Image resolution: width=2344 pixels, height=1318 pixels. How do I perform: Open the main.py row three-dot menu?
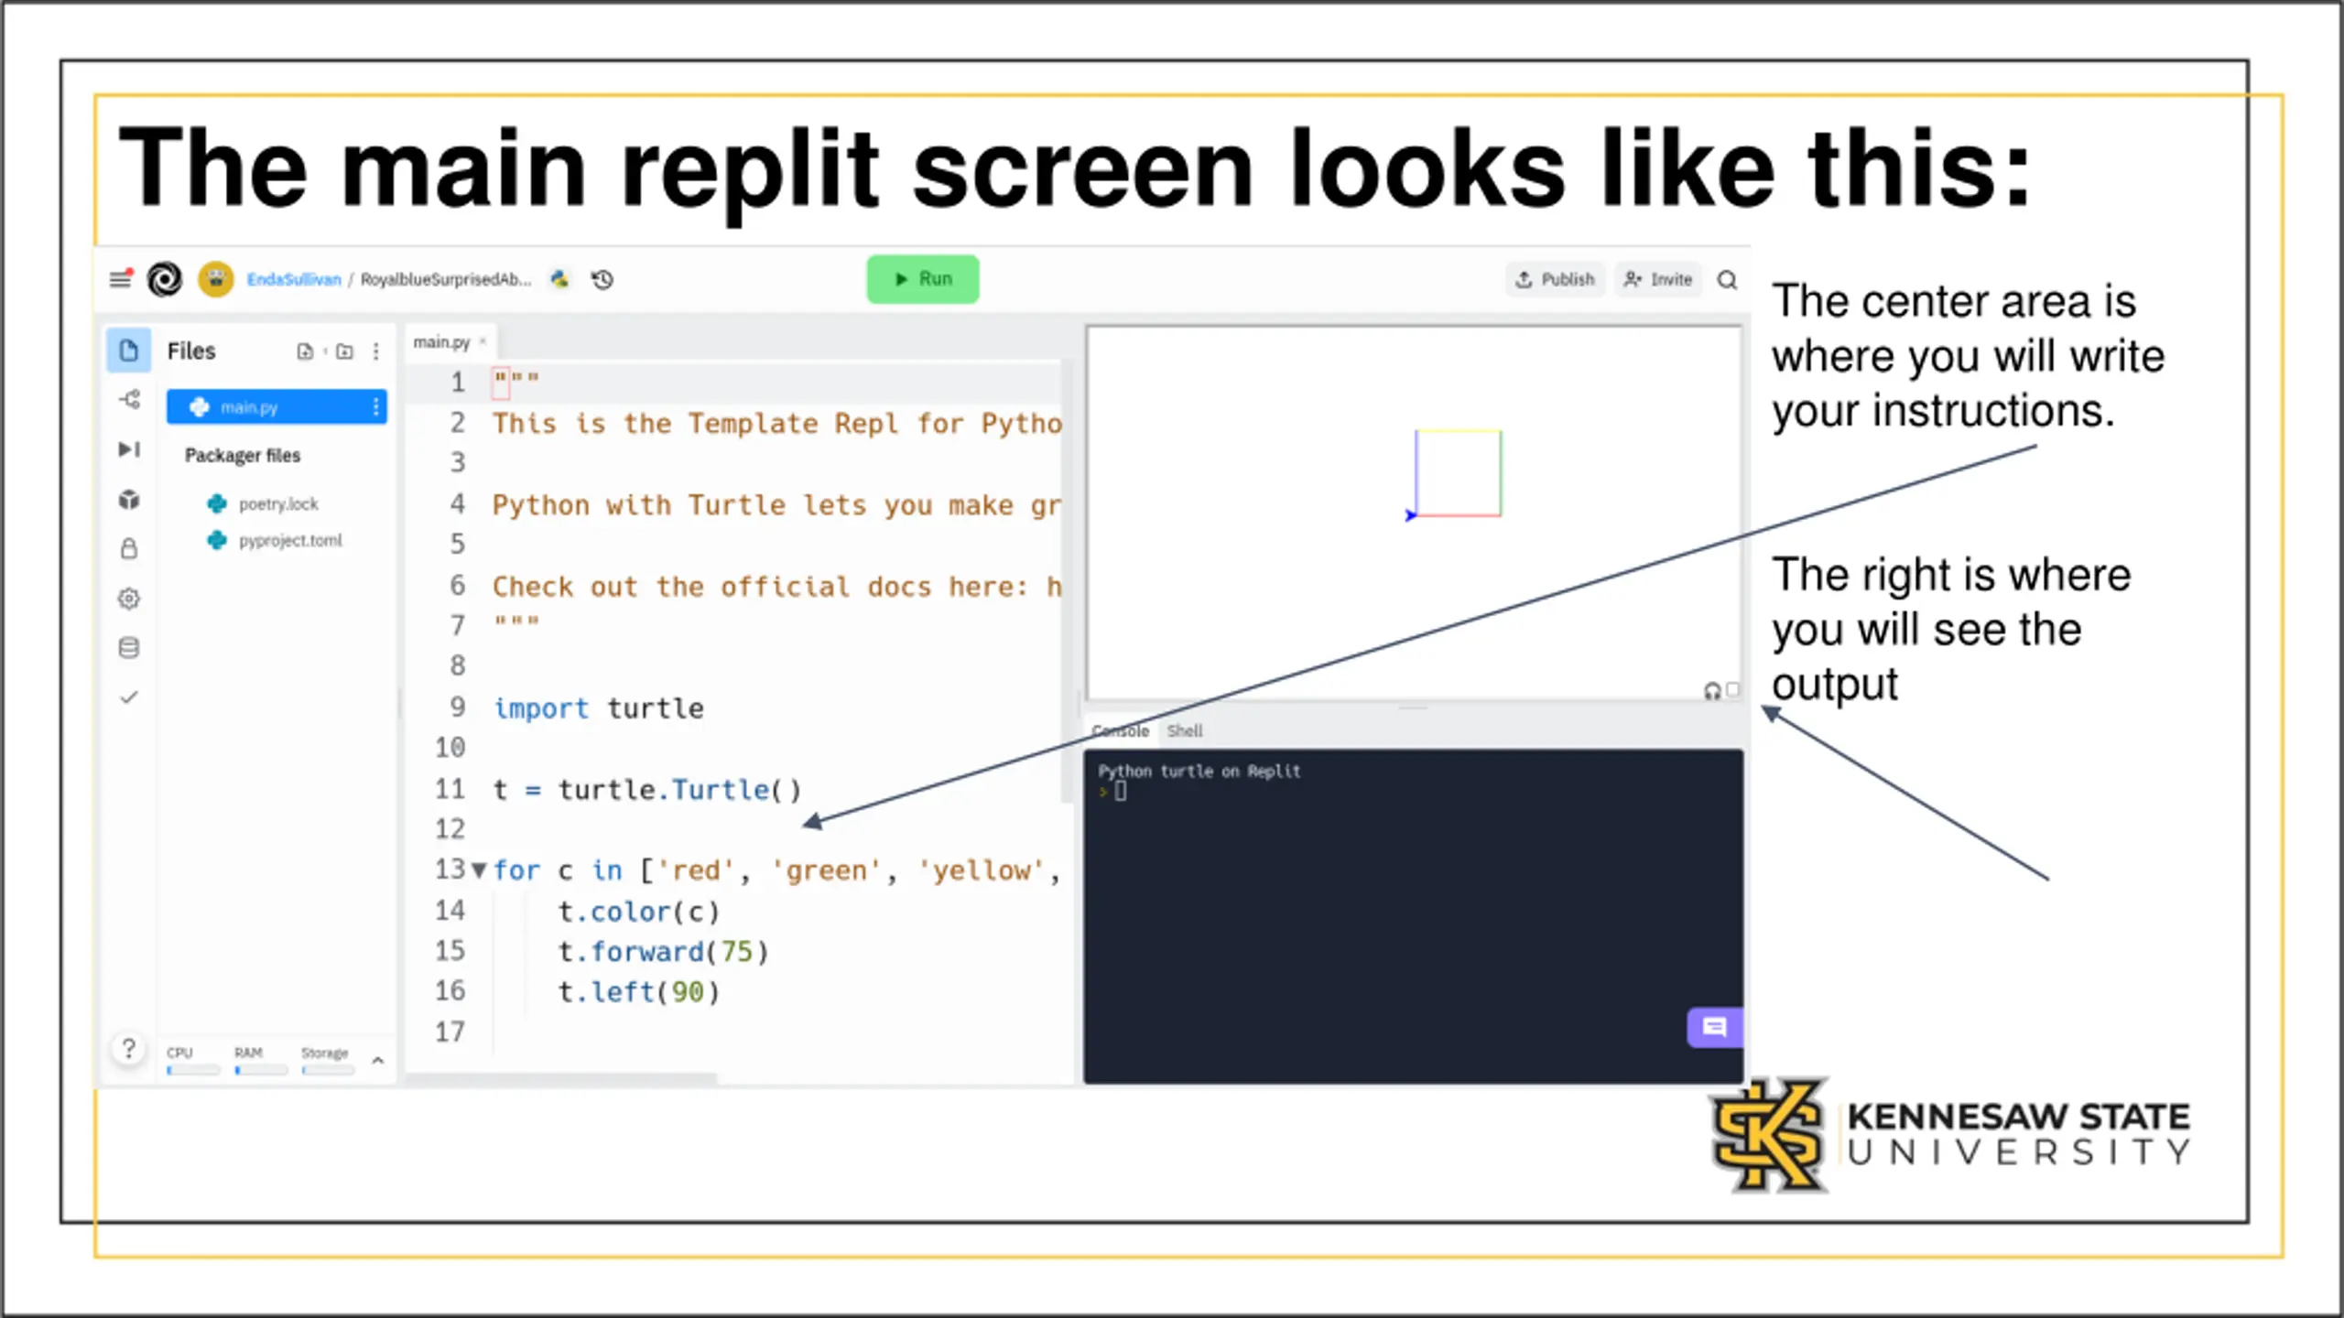click(x=376, y=407)
